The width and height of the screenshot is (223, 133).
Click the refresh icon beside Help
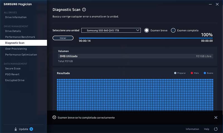(x=216, y=129)
